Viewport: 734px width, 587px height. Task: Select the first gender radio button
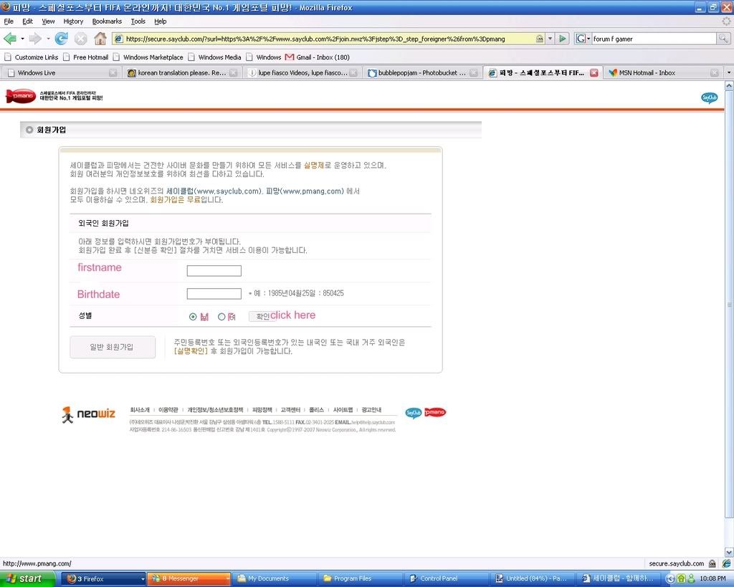pos(193,316)
